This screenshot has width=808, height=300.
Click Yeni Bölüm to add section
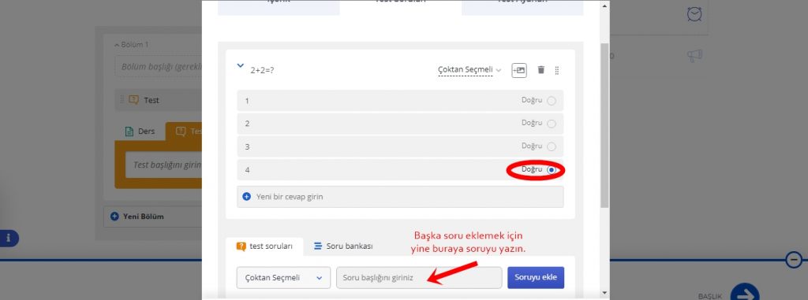click(137, 217)
